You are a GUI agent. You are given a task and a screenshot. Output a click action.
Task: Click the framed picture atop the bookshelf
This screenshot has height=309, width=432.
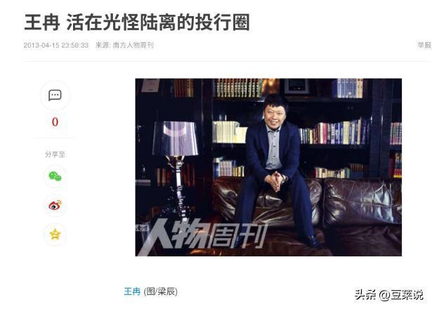296,86
